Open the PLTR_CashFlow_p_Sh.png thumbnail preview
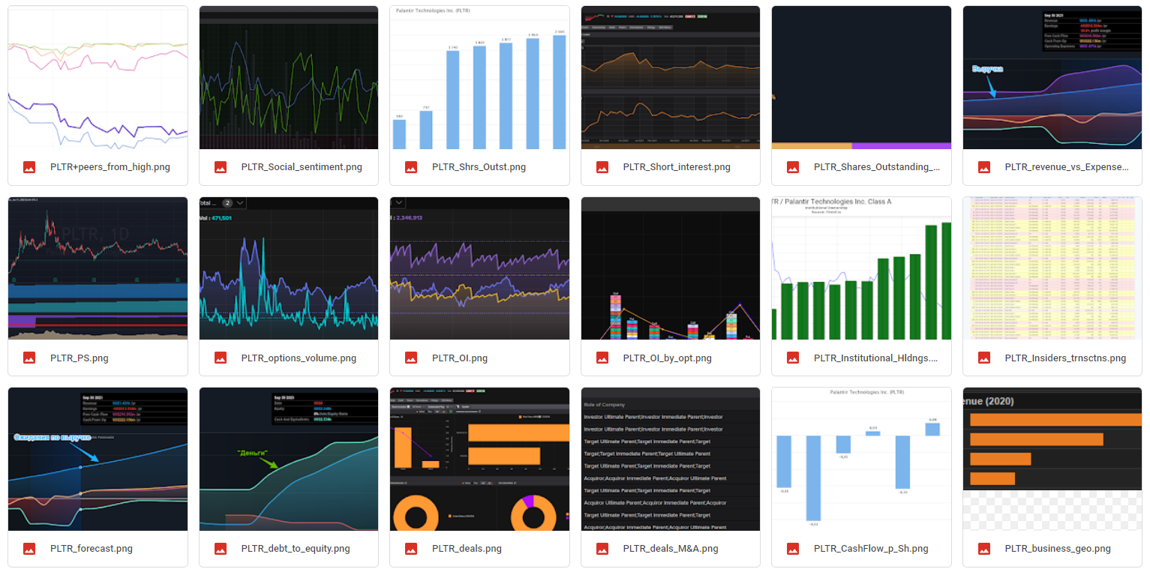The width and height of the screenshot is (1150, 575). (x=861, y=459)
